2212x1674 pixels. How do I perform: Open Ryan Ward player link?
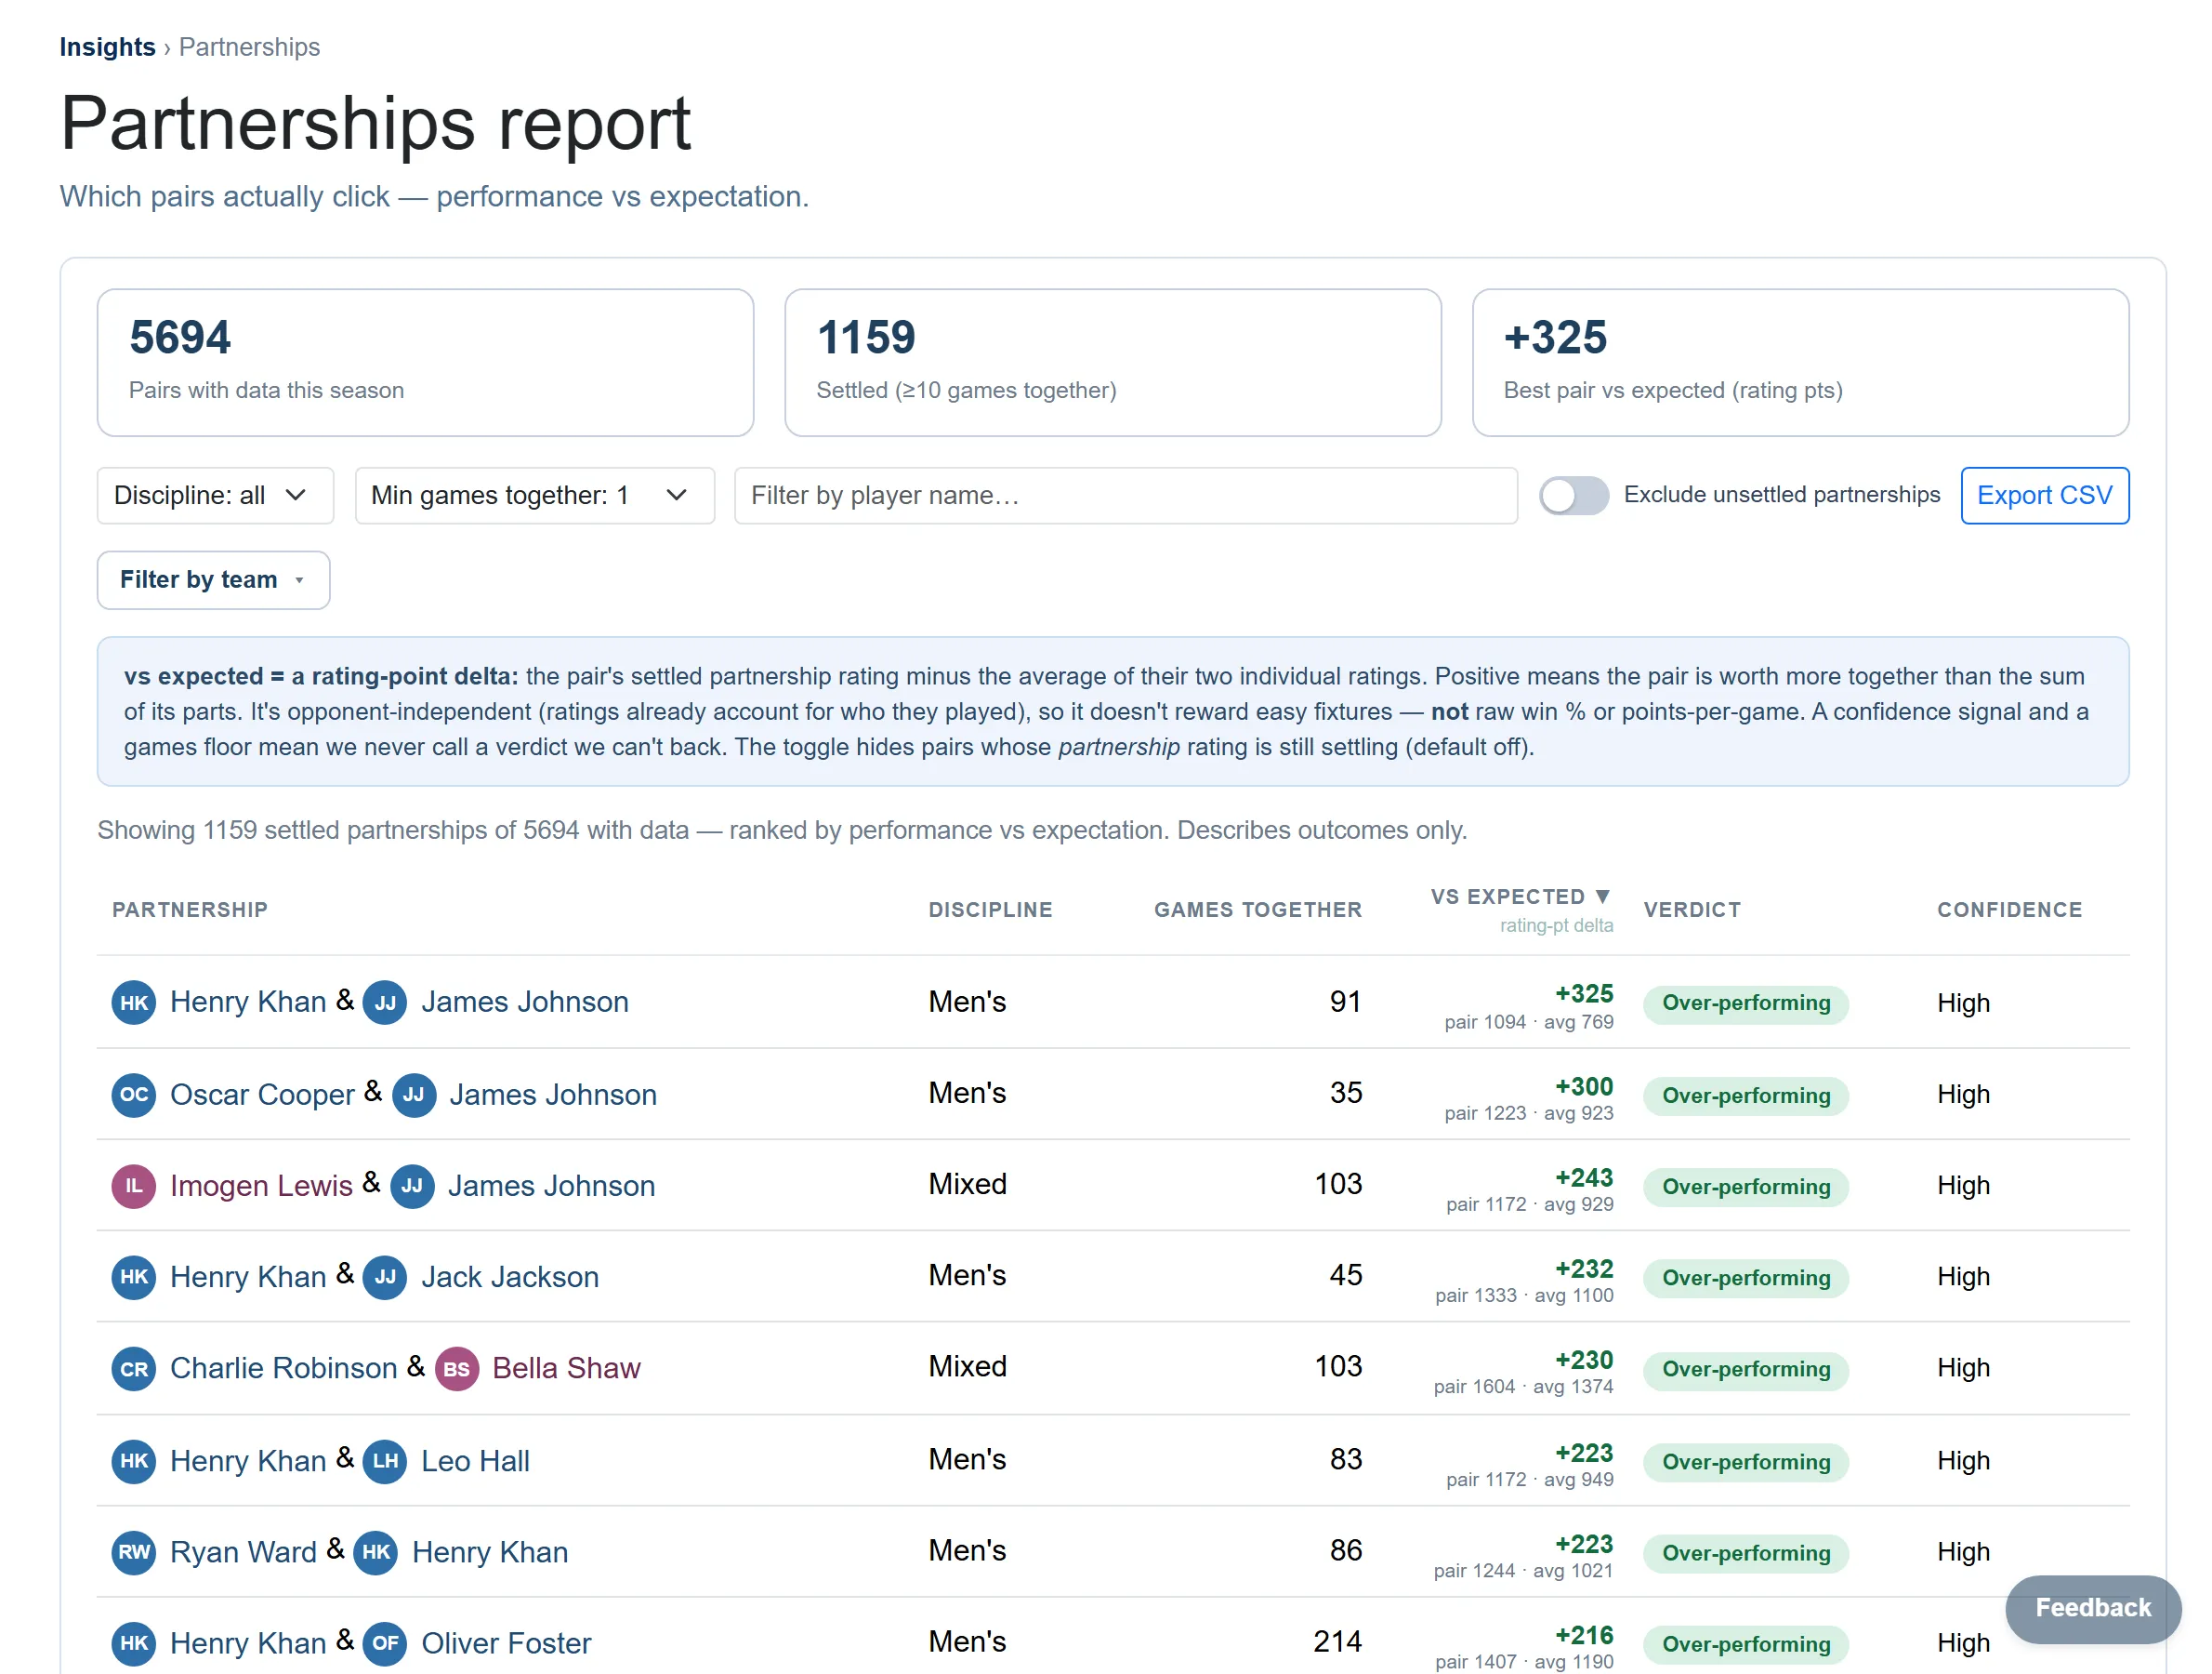(243, 1552)
